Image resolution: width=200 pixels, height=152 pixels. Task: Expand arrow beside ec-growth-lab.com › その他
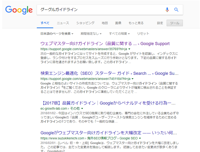coord(82,108)
